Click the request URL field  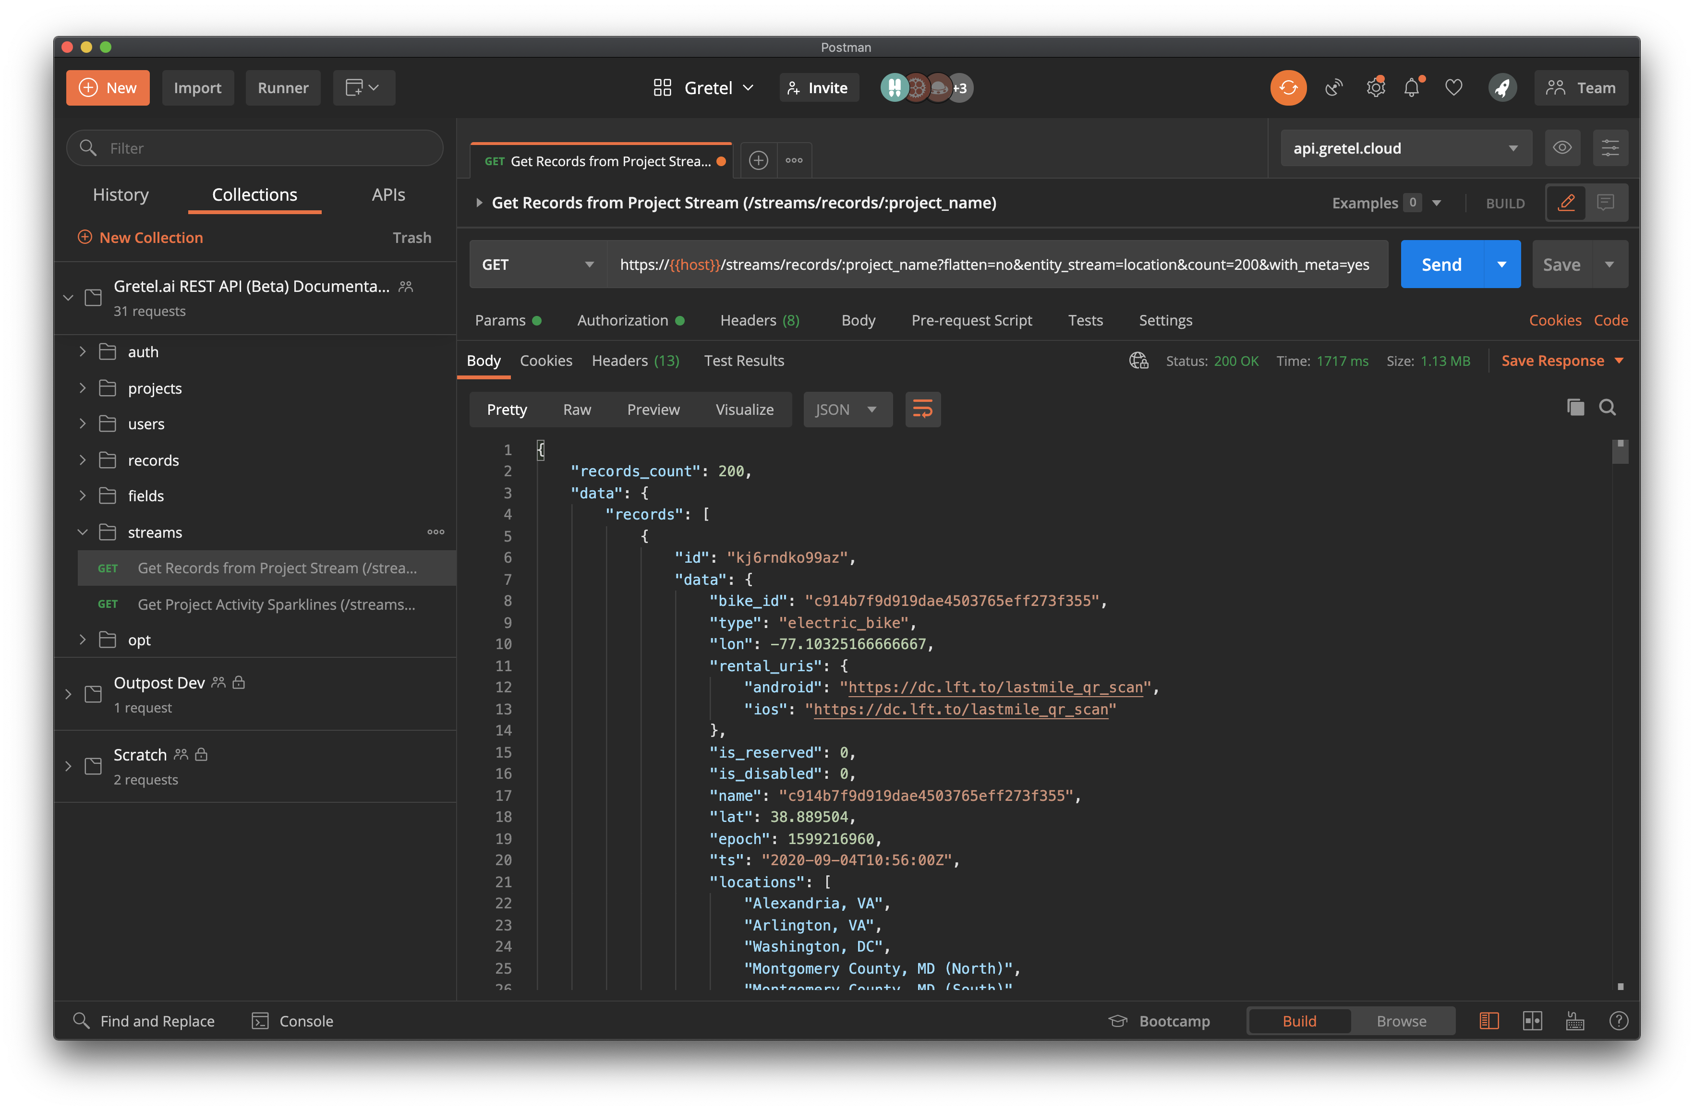click(996, 264)
